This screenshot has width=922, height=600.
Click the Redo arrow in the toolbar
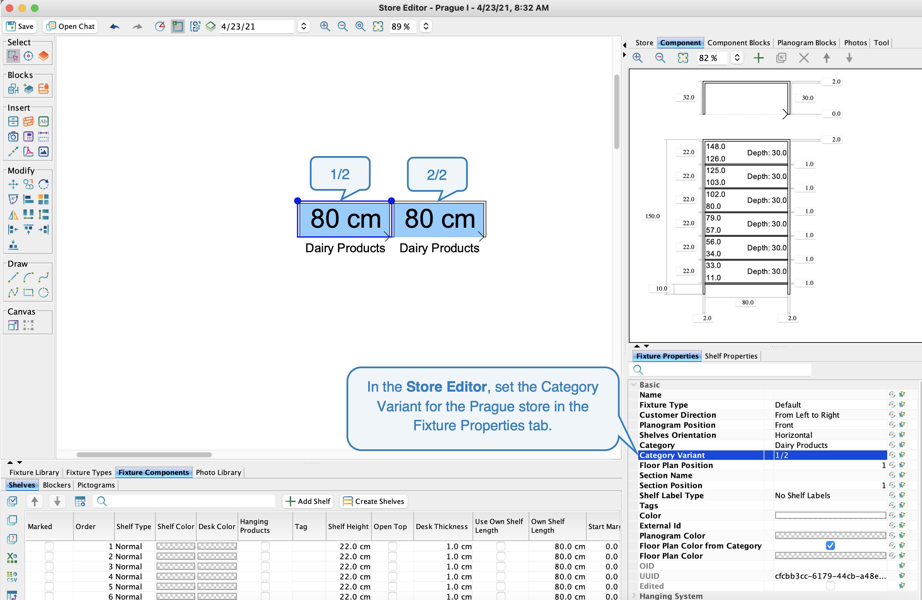click(138, 26)
